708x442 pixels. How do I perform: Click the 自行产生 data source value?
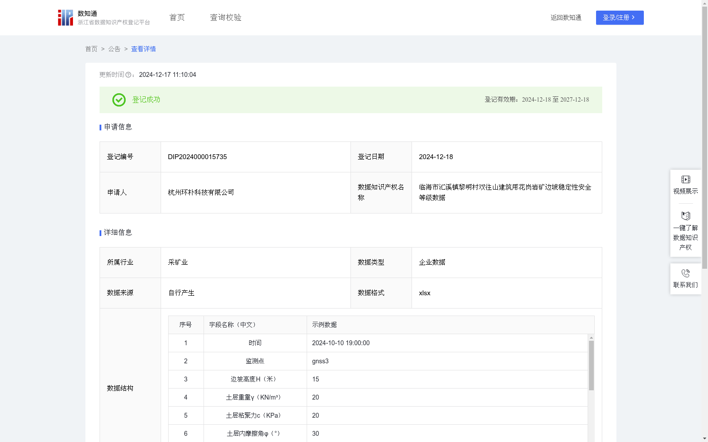point(181,293)
